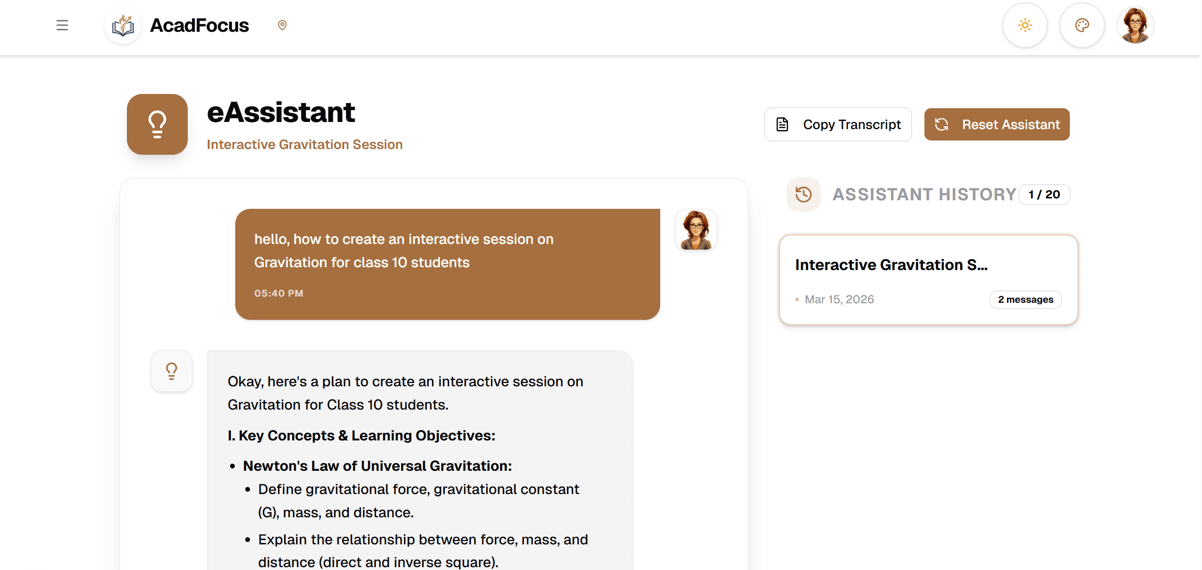Click the Mar 15, 2026 date label
Image resolution: width=1202 pixels, height=570 pixels.
[x=839, y=299]
